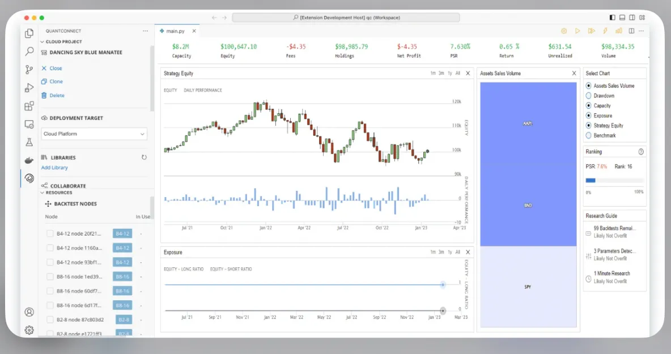Open Source Control in the sidebar
The width and height of the screenshot is (671, 354).
tap(29, 69)
